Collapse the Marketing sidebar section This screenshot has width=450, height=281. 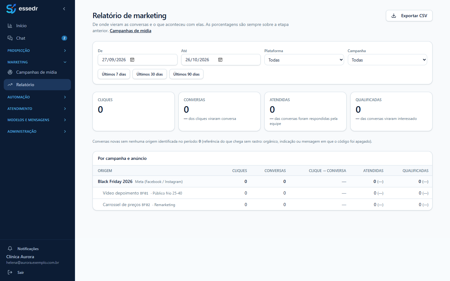tap(37, 62)
